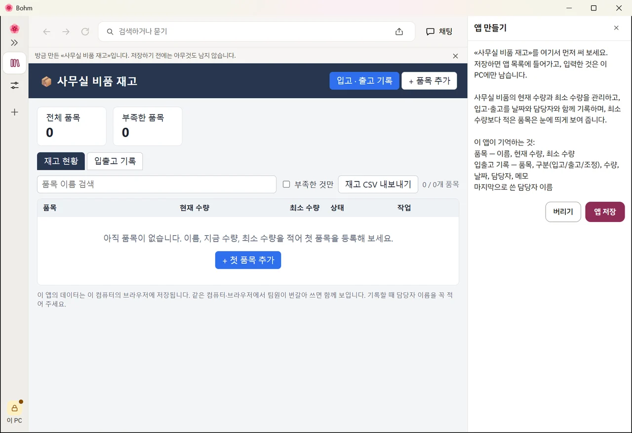The image size is (632, 433).
Task: Click the 전체 품목 summary card
Action: (x=72, y=126)
